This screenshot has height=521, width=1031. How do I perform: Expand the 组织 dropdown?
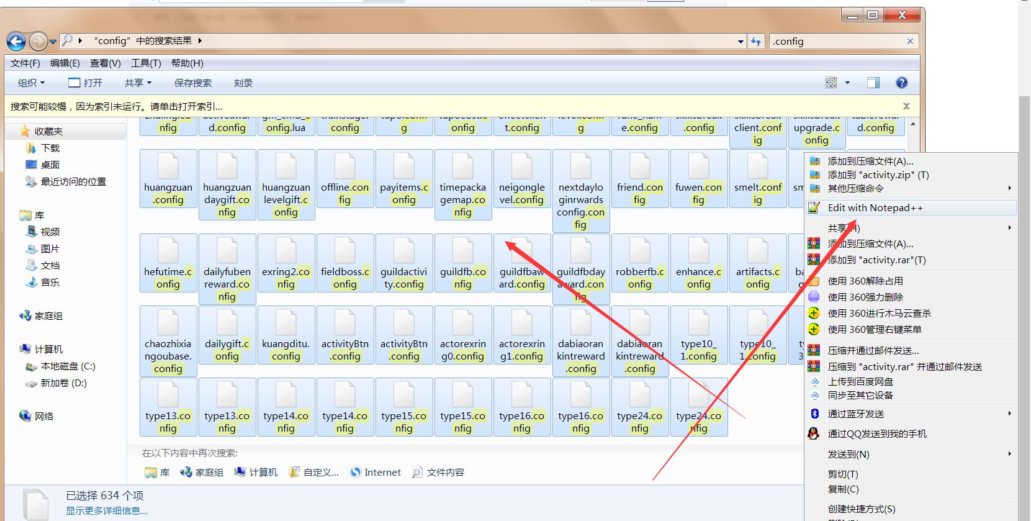point(31,83)
